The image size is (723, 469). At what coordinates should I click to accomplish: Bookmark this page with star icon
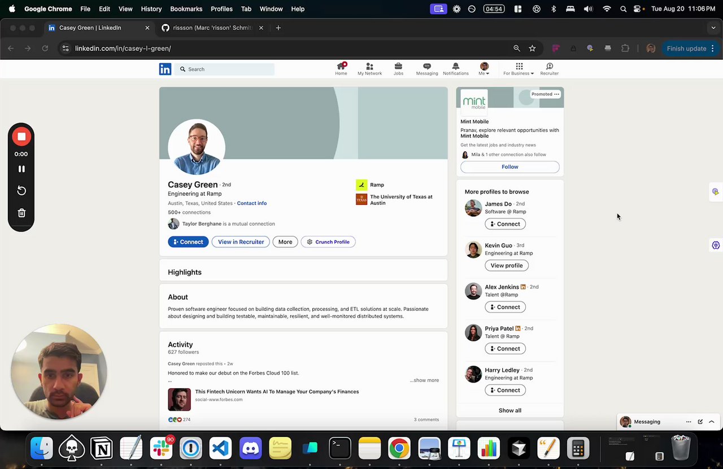532,49
